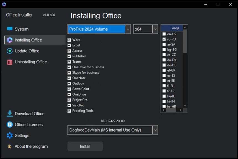Screen dimensions: 238x159
Task: Open the ProPlus 2024 Volume edition dropdown
Action: [x=128, y=29]
